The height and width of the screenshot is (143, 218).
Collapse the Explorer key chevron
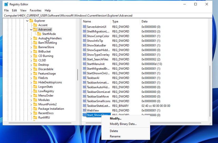[x=27, y=21]
